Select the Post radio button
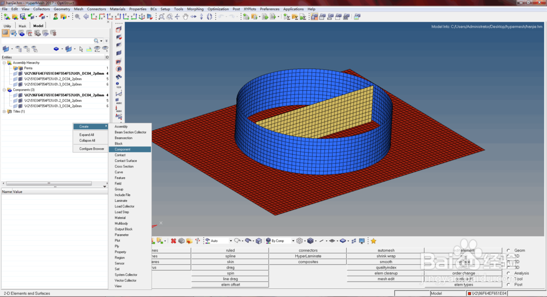This screenshot has height=297, width=547. [509, 285]
